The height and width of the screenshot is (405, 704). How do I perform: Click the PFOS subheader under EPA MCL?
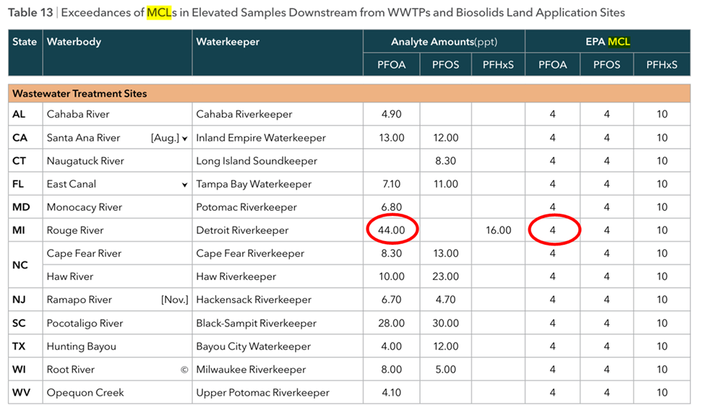[x=606, y=64]
